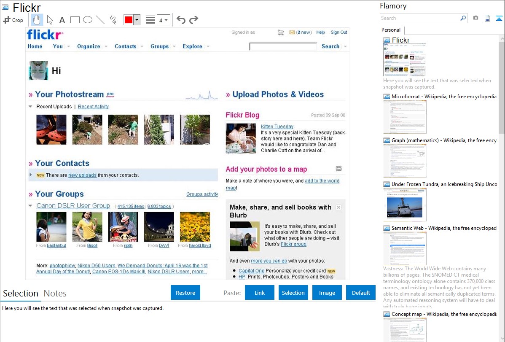Select the red color swatch

point(129,20)
